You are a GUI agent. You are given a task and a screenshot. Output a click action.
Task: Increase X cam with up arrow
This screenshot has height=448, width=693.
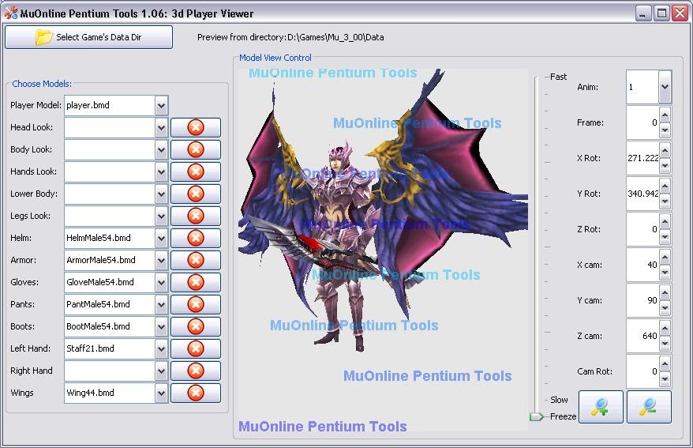click(665, 257)
